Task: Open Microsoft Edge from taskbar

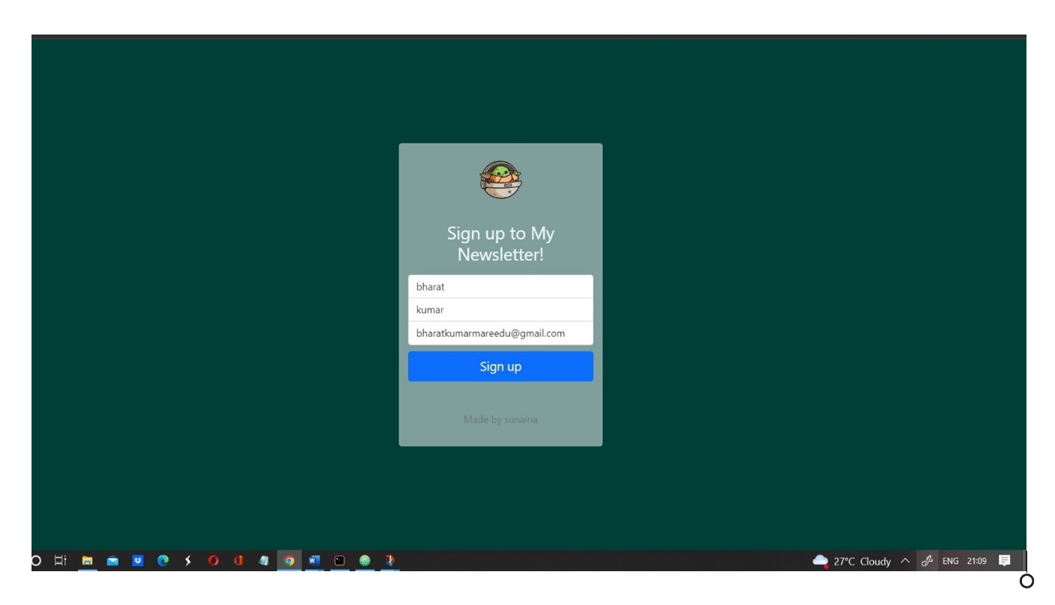Action: tap(163, 561)
